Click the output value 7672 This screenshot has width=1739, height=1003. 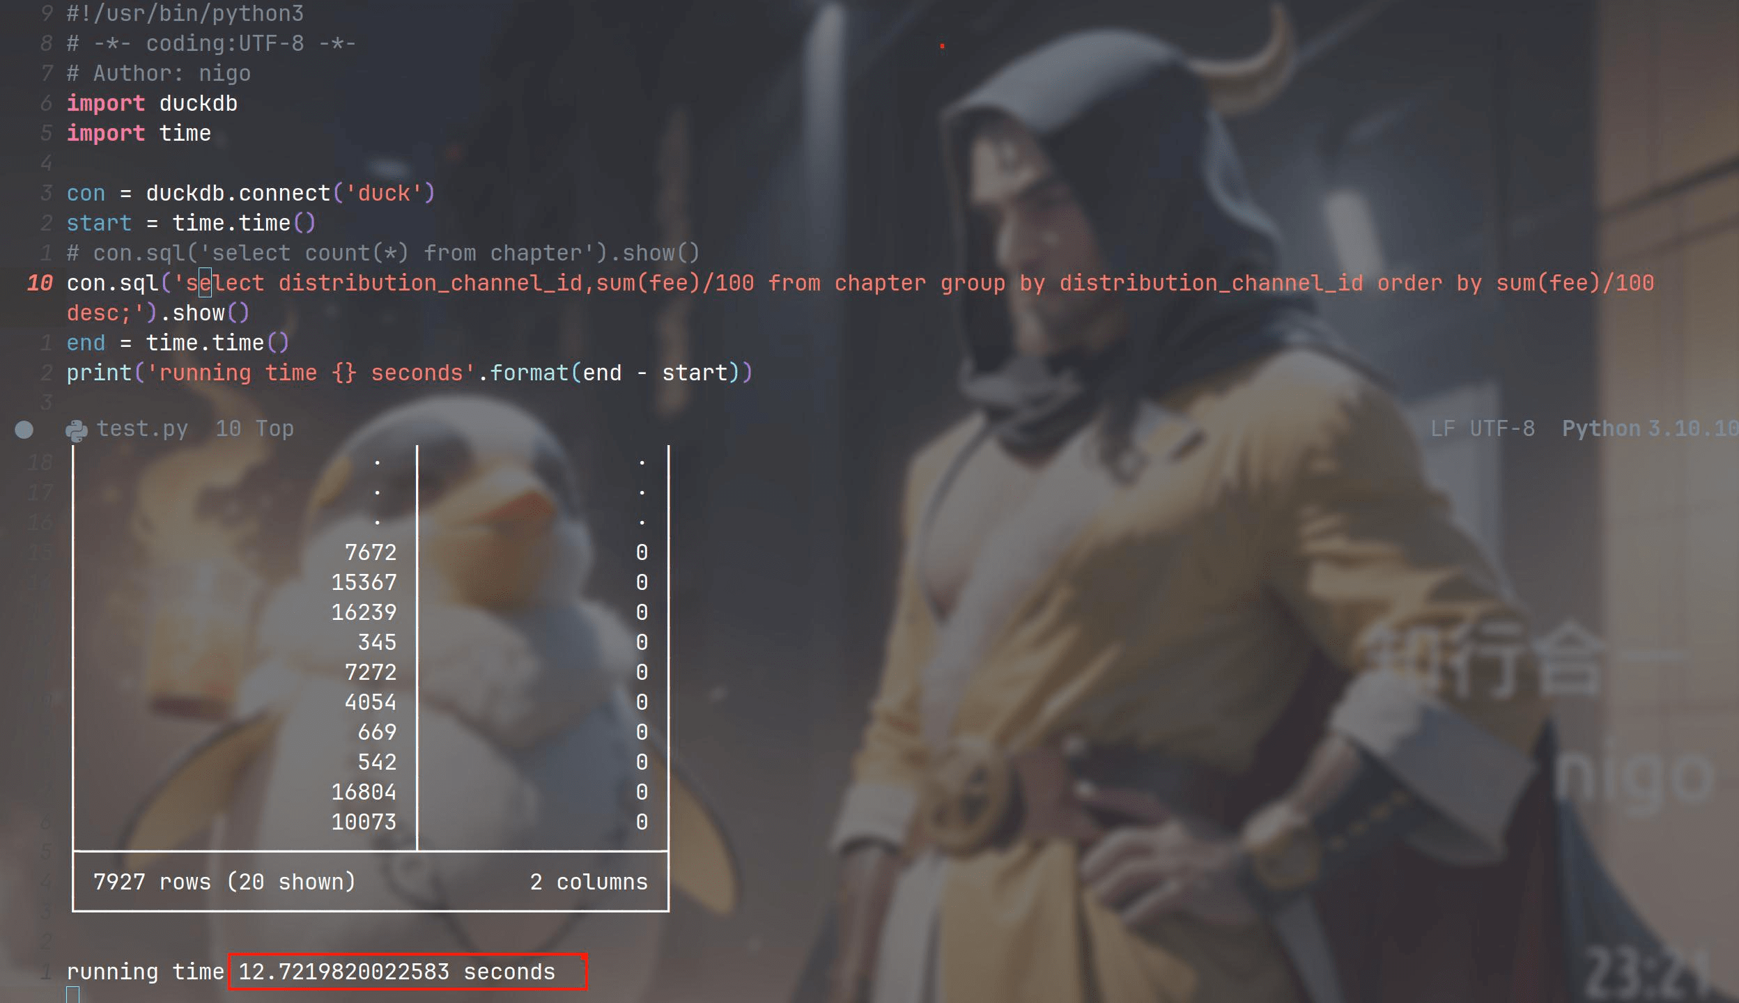pyautogui.click(x=371, y=552)
